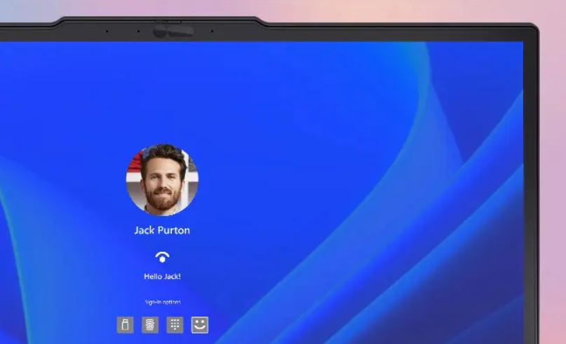Click the microphone hole right of webcam

[x=212, y=31]
